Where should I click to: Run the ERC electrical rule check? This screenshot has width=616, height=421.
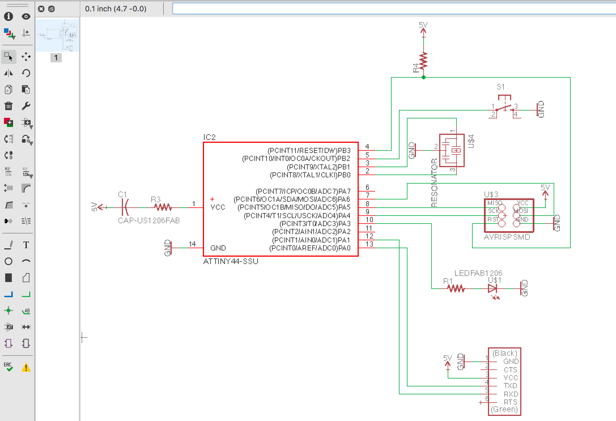coord(9,367)
